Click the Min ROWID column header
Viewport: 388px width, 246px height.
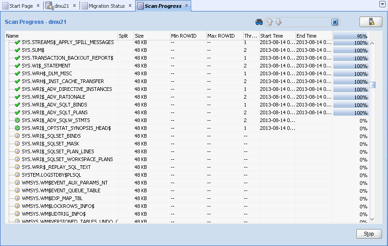[x=188, y=36]
